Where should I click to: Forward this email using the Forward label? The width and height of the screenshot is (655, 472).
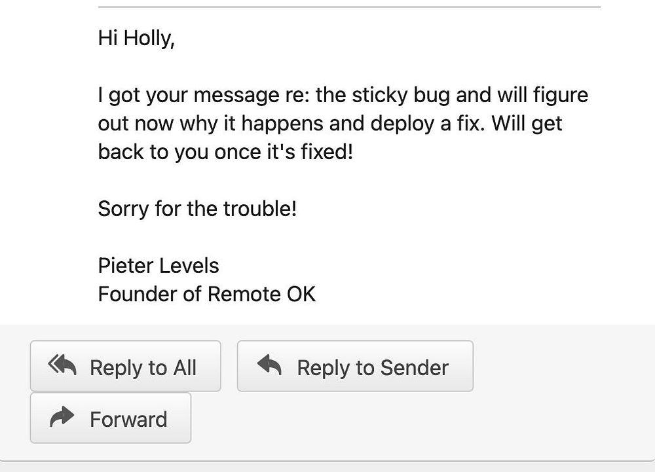(128, 419)
